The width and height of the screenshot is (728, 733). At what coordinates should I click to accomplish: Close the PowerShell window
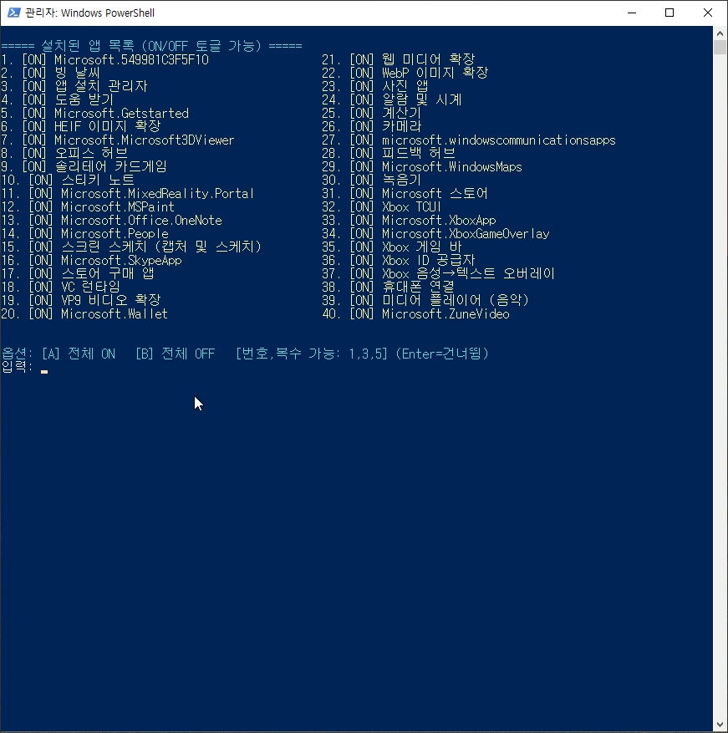point(708,13)
